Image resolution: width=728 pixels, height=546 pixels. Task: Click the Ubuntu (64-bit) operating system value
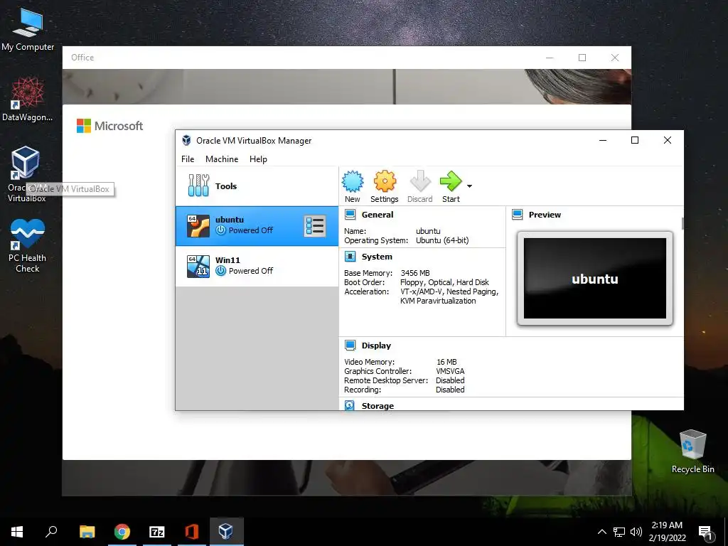click(442, 240)
